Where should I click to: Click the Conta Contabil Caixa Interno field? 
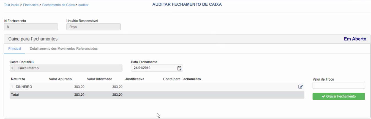(66, 68)
